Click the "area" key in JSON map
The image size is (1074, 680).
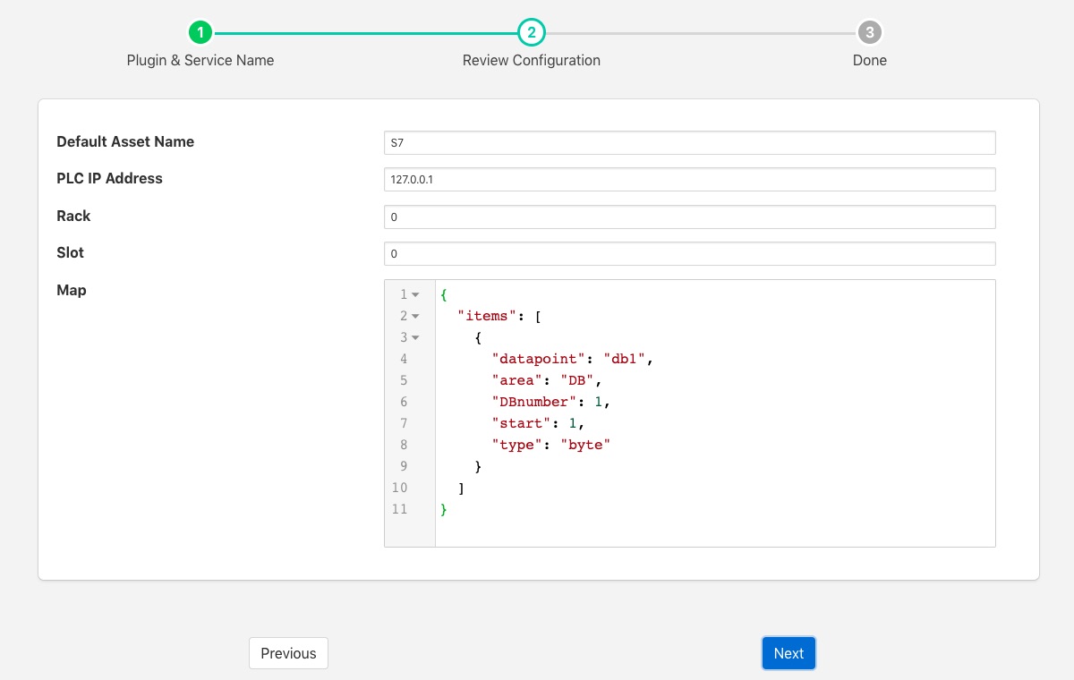517,380
